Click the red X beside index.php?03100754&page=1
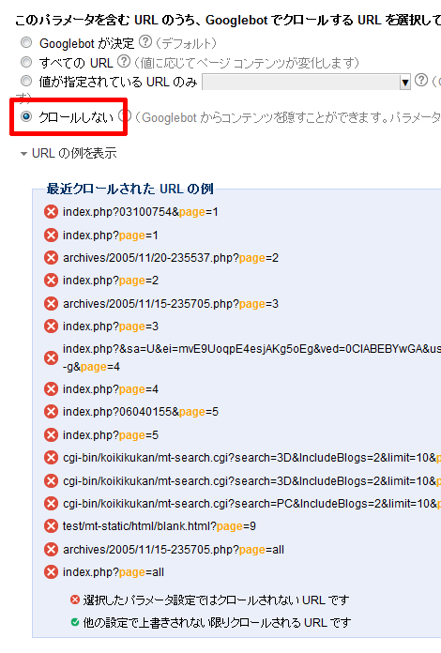Viewport: 441px width, 653px height. point(51,212)
